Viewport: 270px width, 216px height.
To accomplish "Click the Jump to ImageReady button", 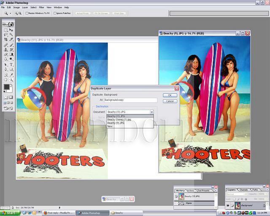I will point(8,108).
